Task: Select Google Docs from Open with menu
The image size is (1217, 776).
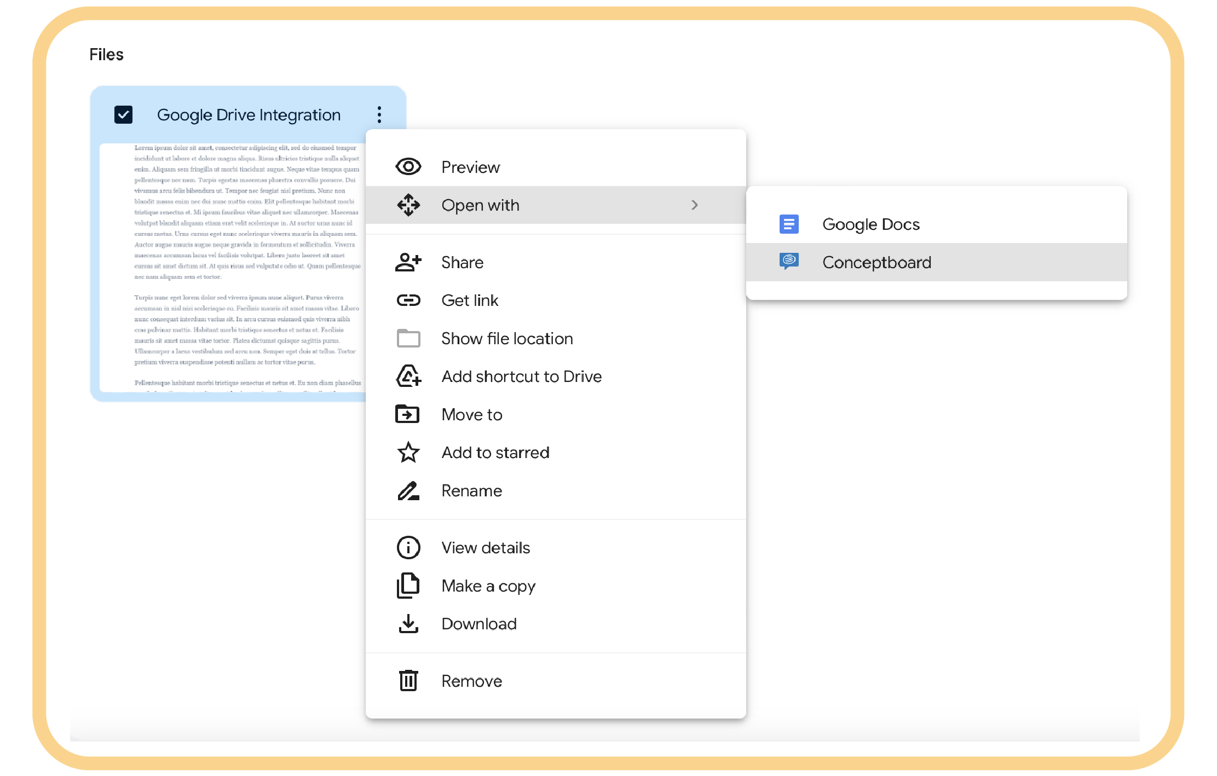Action: [869, 224]
